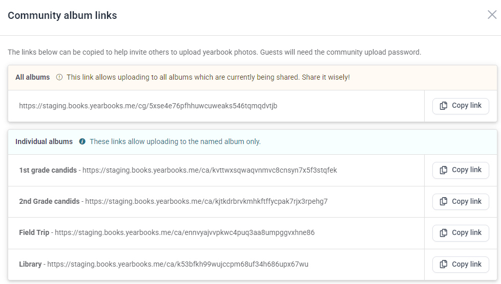Click the blue info icon beside Individual albums
This screenshot has height=284, width=501.
click(x=82, y=141)
